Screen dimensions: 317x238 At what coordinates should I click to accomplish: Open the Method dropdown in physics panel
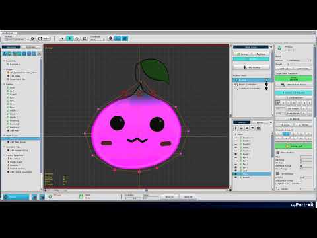coord(299,60)
